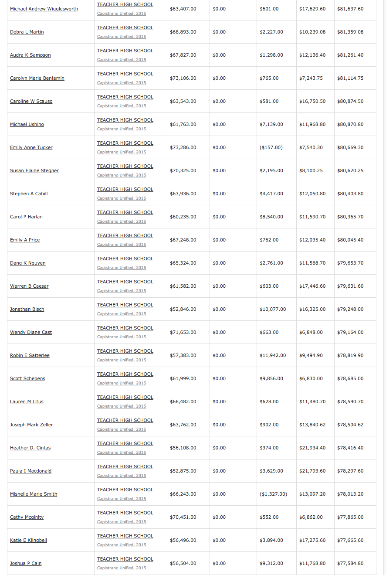
Task: Click the Debra L Martin name link
Action: 27,32
